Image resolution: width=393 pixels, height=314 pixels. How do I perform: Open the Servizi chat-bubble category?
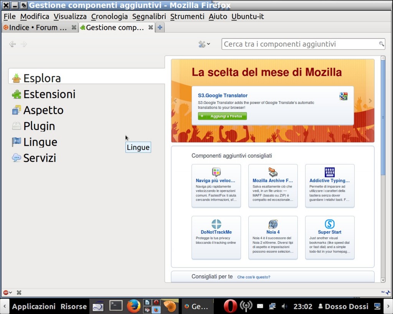pos(87,158)
